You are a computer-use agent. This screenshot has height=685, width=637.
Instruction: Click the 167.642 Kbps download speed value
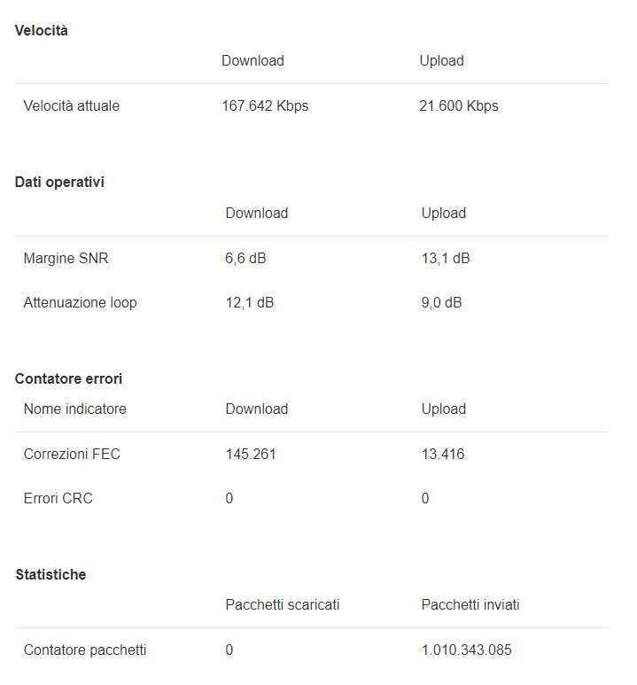pyautogui.click(x=265, y=106)
